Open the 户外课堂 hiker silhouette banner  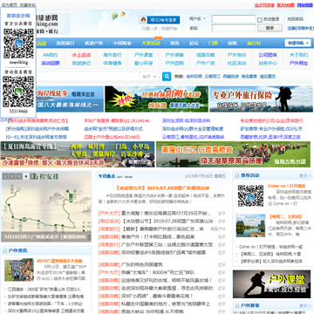pos(271,284)
